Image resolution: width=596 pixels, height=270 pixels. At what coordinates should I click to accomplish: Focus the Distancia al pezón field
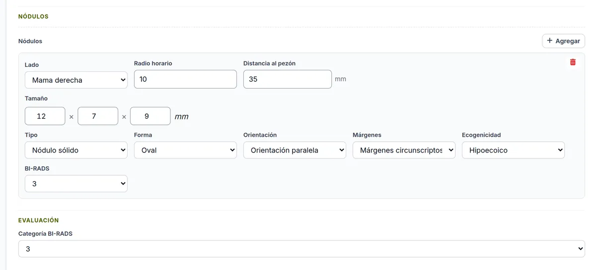288,79
